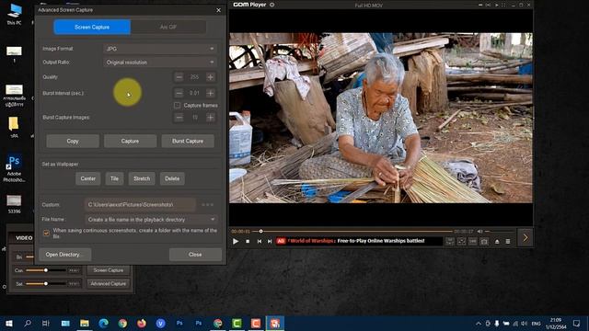Open the green Camtasia taskbar icon

tap(237, 323)
